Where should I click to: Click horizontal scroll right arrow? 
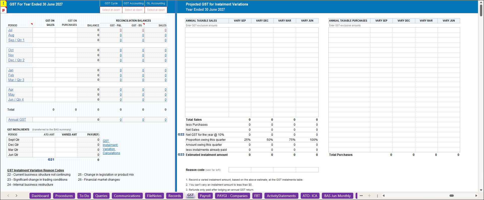coord(476,196)
